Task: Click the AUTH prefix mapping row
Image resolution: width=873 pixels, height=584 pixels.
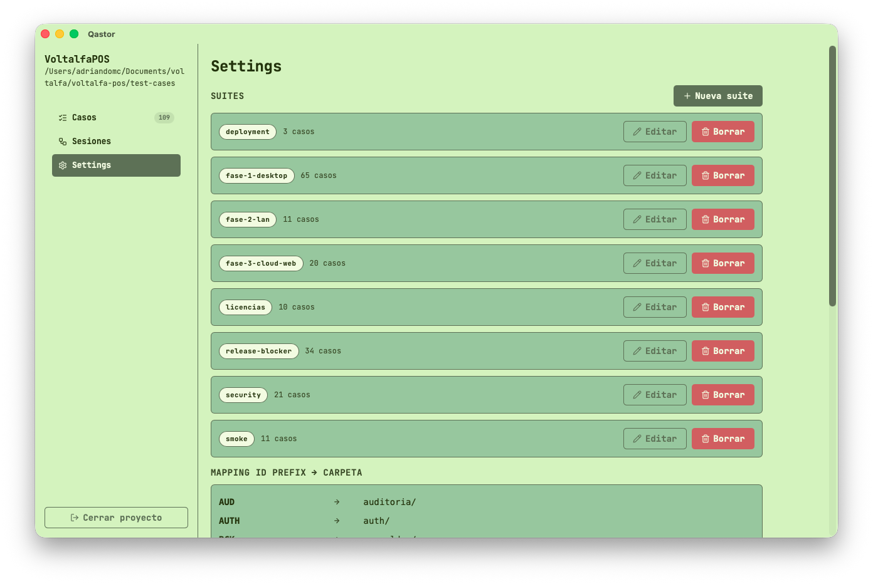Action: [487, 521]
